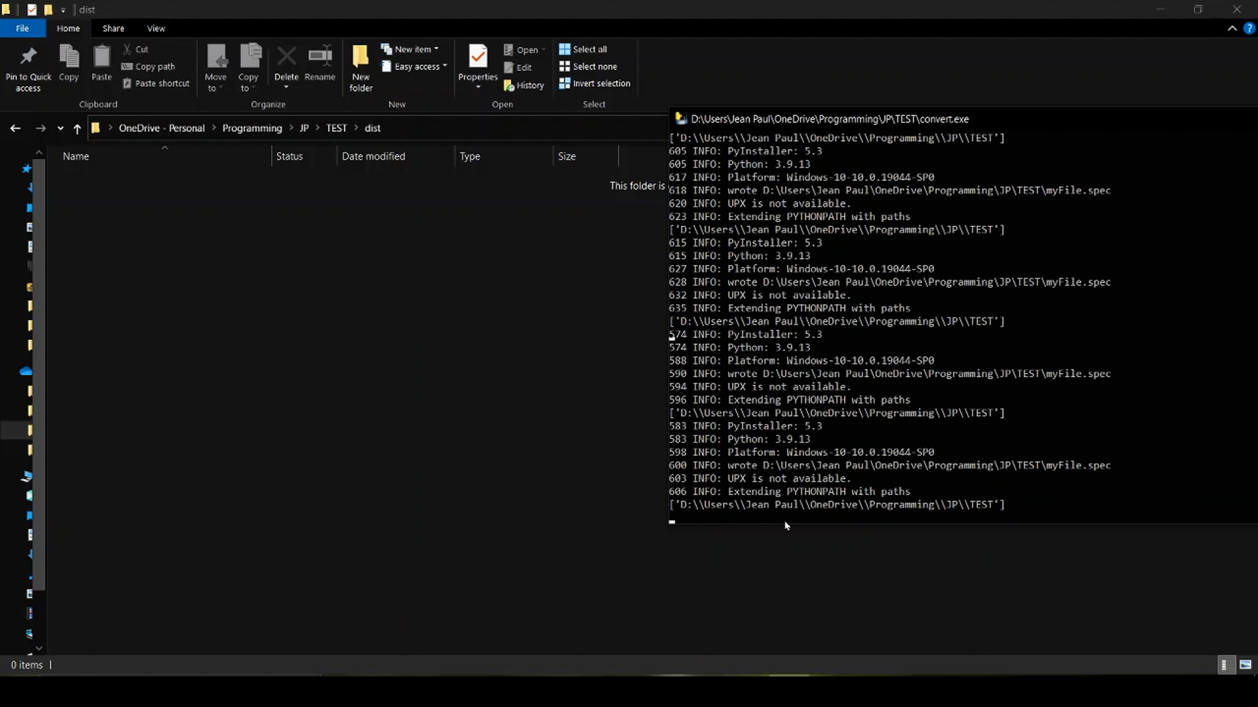Go up one folder level

coord(77,128)
